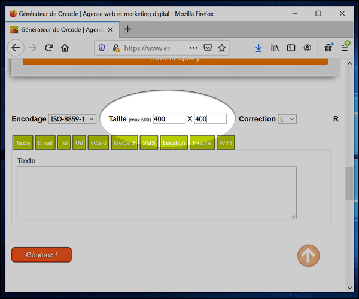This screenshot has width=359, height=299.
Task: Bookmark this page with the star icon
Action: pyautogui.click(x=222, y=48)
